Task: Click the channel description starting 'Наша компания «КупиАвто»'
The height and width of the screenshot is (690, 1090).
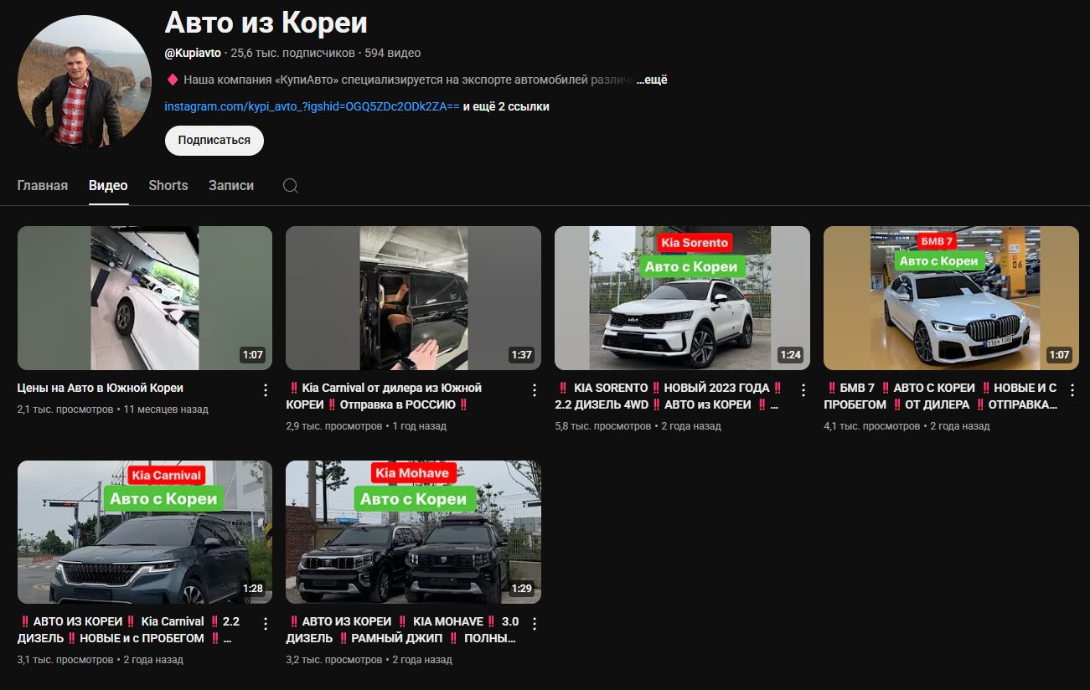Action: click(406, 80)
